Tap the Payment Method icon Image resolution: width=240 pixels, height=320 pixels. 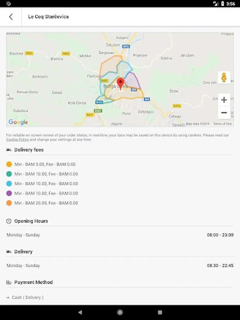(x=9, y=282)
